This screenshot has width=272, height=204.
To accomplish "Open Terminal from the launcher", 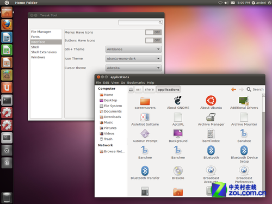I will click(7, 100).
